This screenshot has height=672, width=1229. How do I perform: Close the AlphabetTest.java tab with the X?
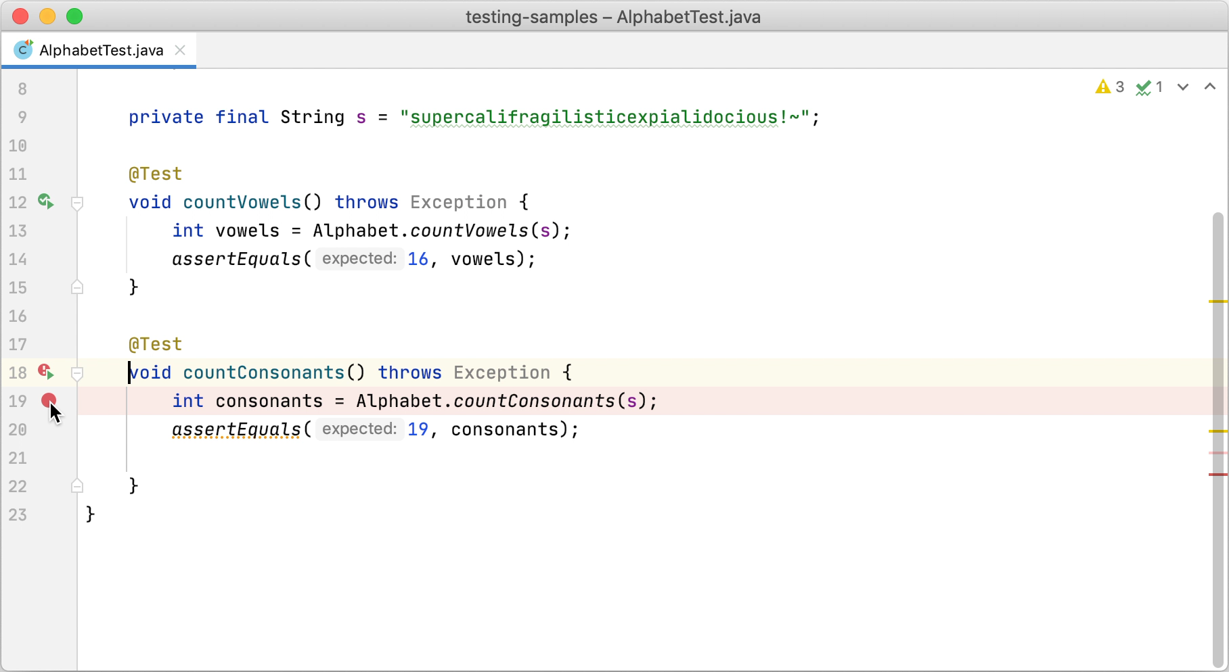(x=180, y=49)
